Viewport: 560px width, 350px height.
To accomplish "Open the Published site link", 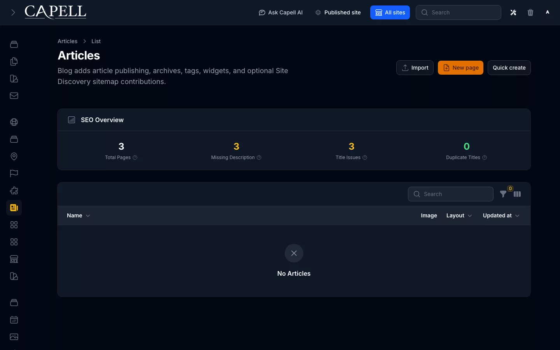I will tap(338, 12).
